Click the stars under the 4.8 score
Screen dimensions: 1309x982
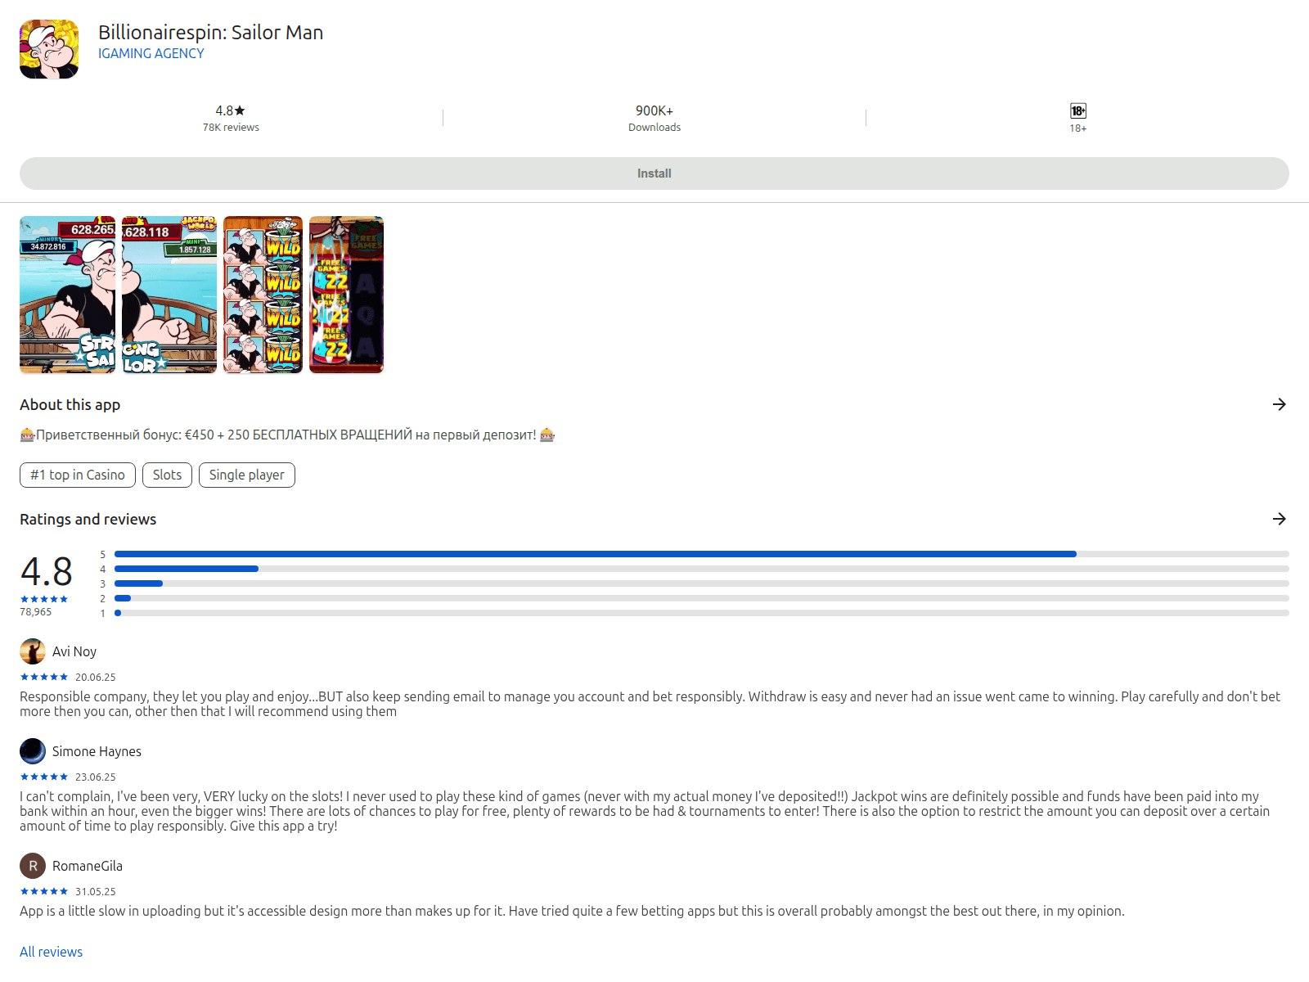44,599
